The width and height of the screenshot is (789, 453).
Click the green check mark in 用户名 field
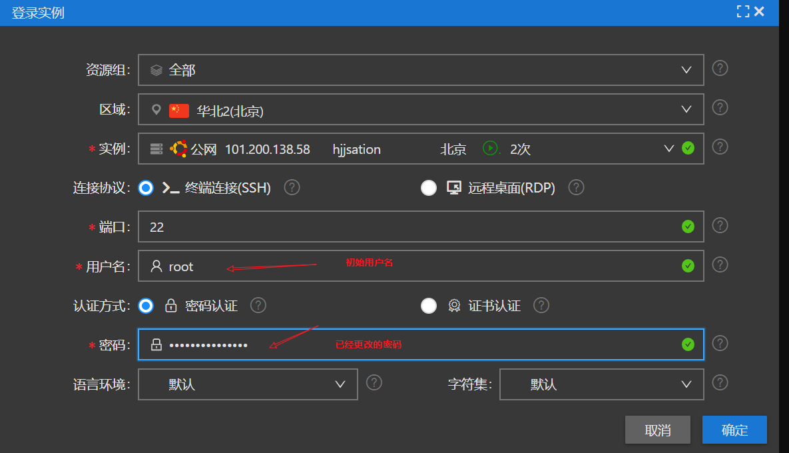(x=688, y=266)
